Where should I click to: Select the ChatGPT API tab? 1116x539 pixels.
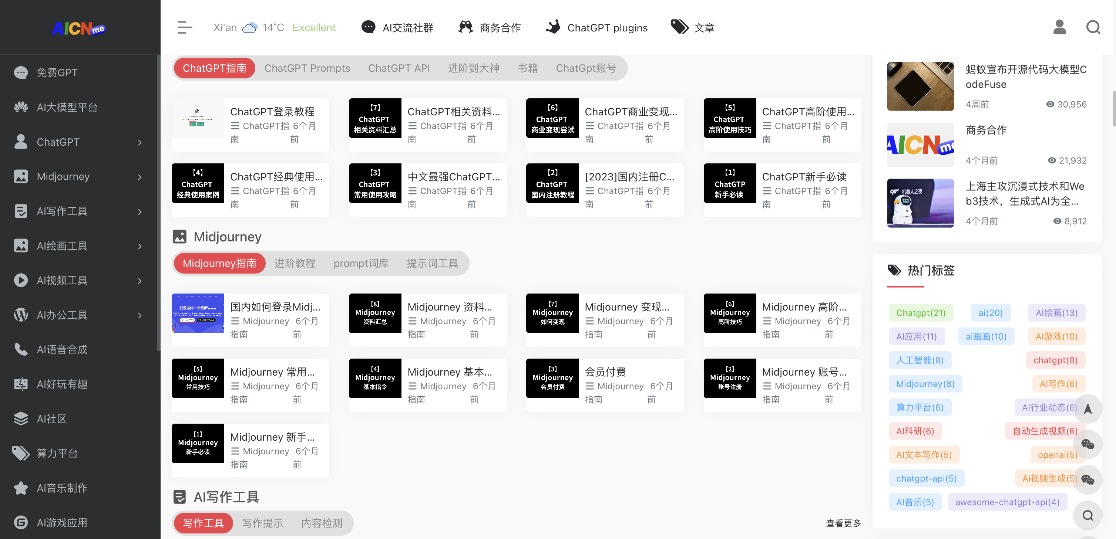click(399, 68)
